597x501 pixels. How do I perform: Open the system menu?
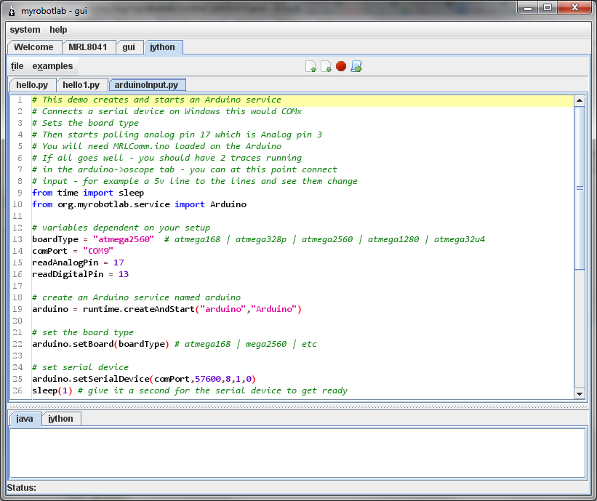(25, 30)
